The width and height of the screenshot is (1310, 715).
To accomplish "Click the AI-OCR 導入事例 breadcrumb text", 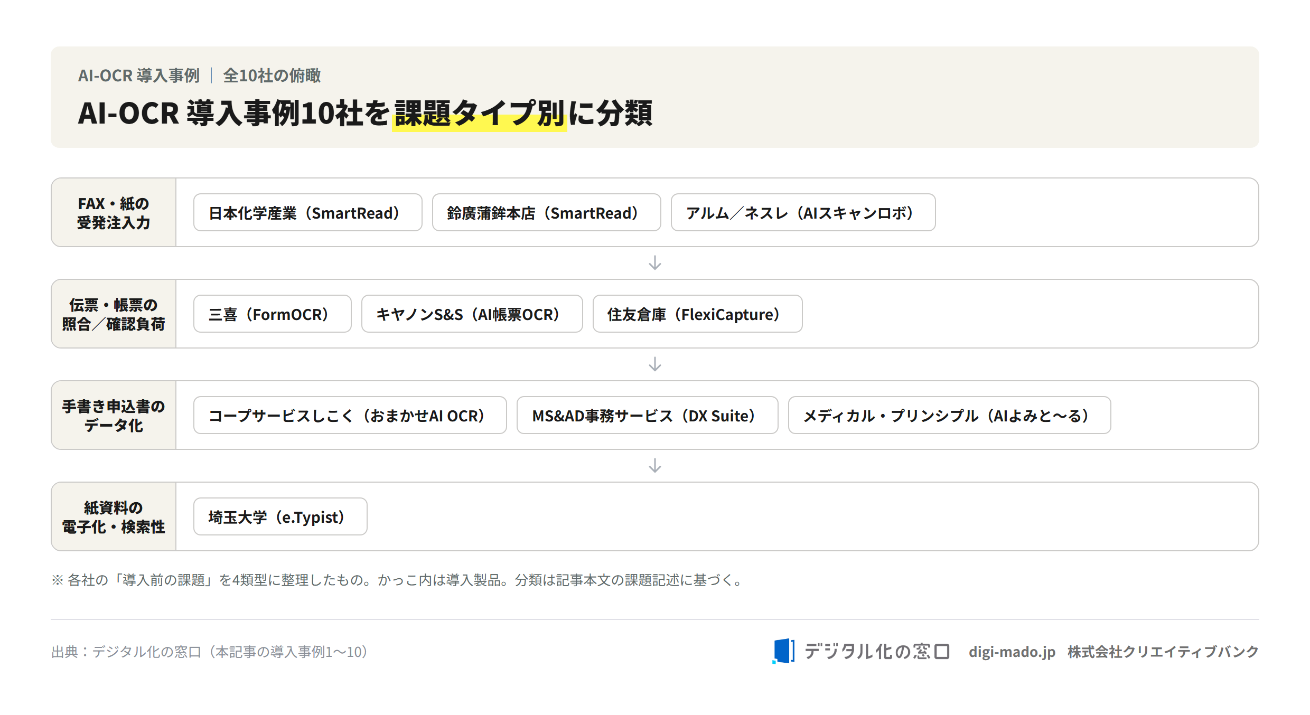I will pos(139,76).
